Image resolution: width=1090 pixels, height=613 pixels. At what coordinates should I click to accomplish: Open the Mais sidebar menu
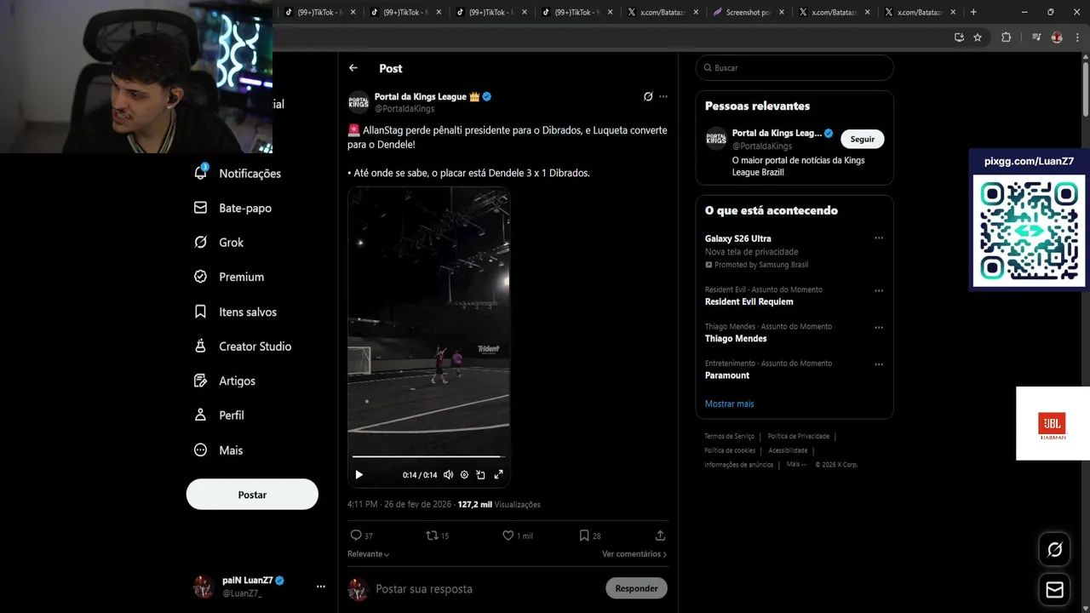[219, 450]
